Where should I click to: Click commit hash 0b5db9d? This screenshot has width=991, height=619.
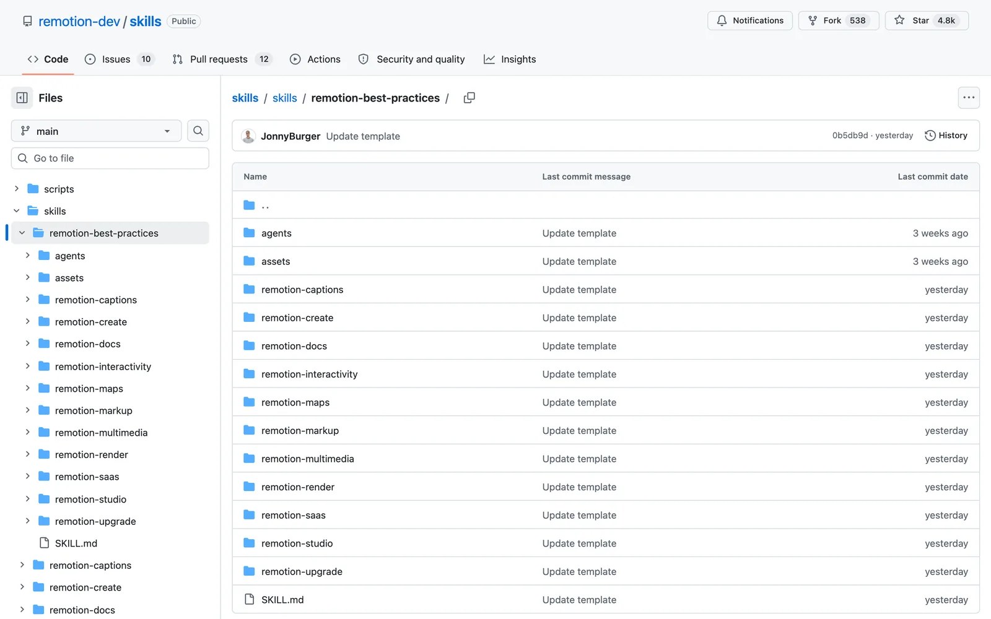[x=850, y=136]
